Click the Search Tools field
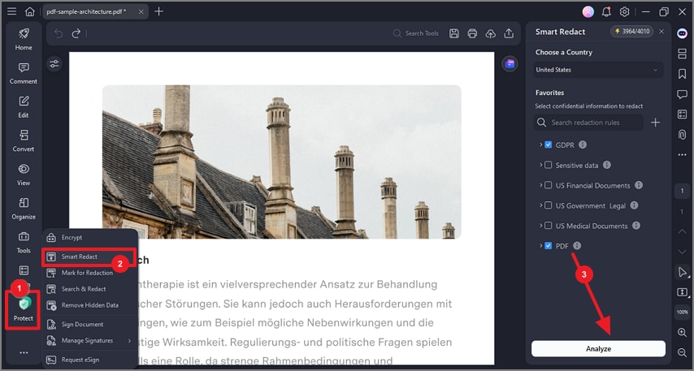This screenshot has width=694, height=371. tap(416, 33)
